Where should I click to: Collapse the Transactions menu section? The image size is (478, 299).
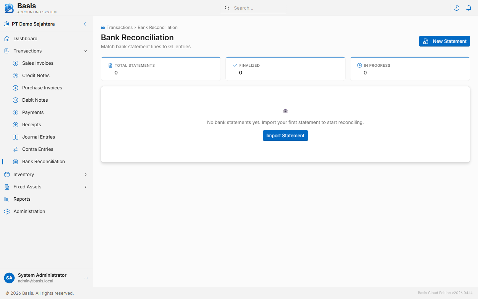[85, 51]
